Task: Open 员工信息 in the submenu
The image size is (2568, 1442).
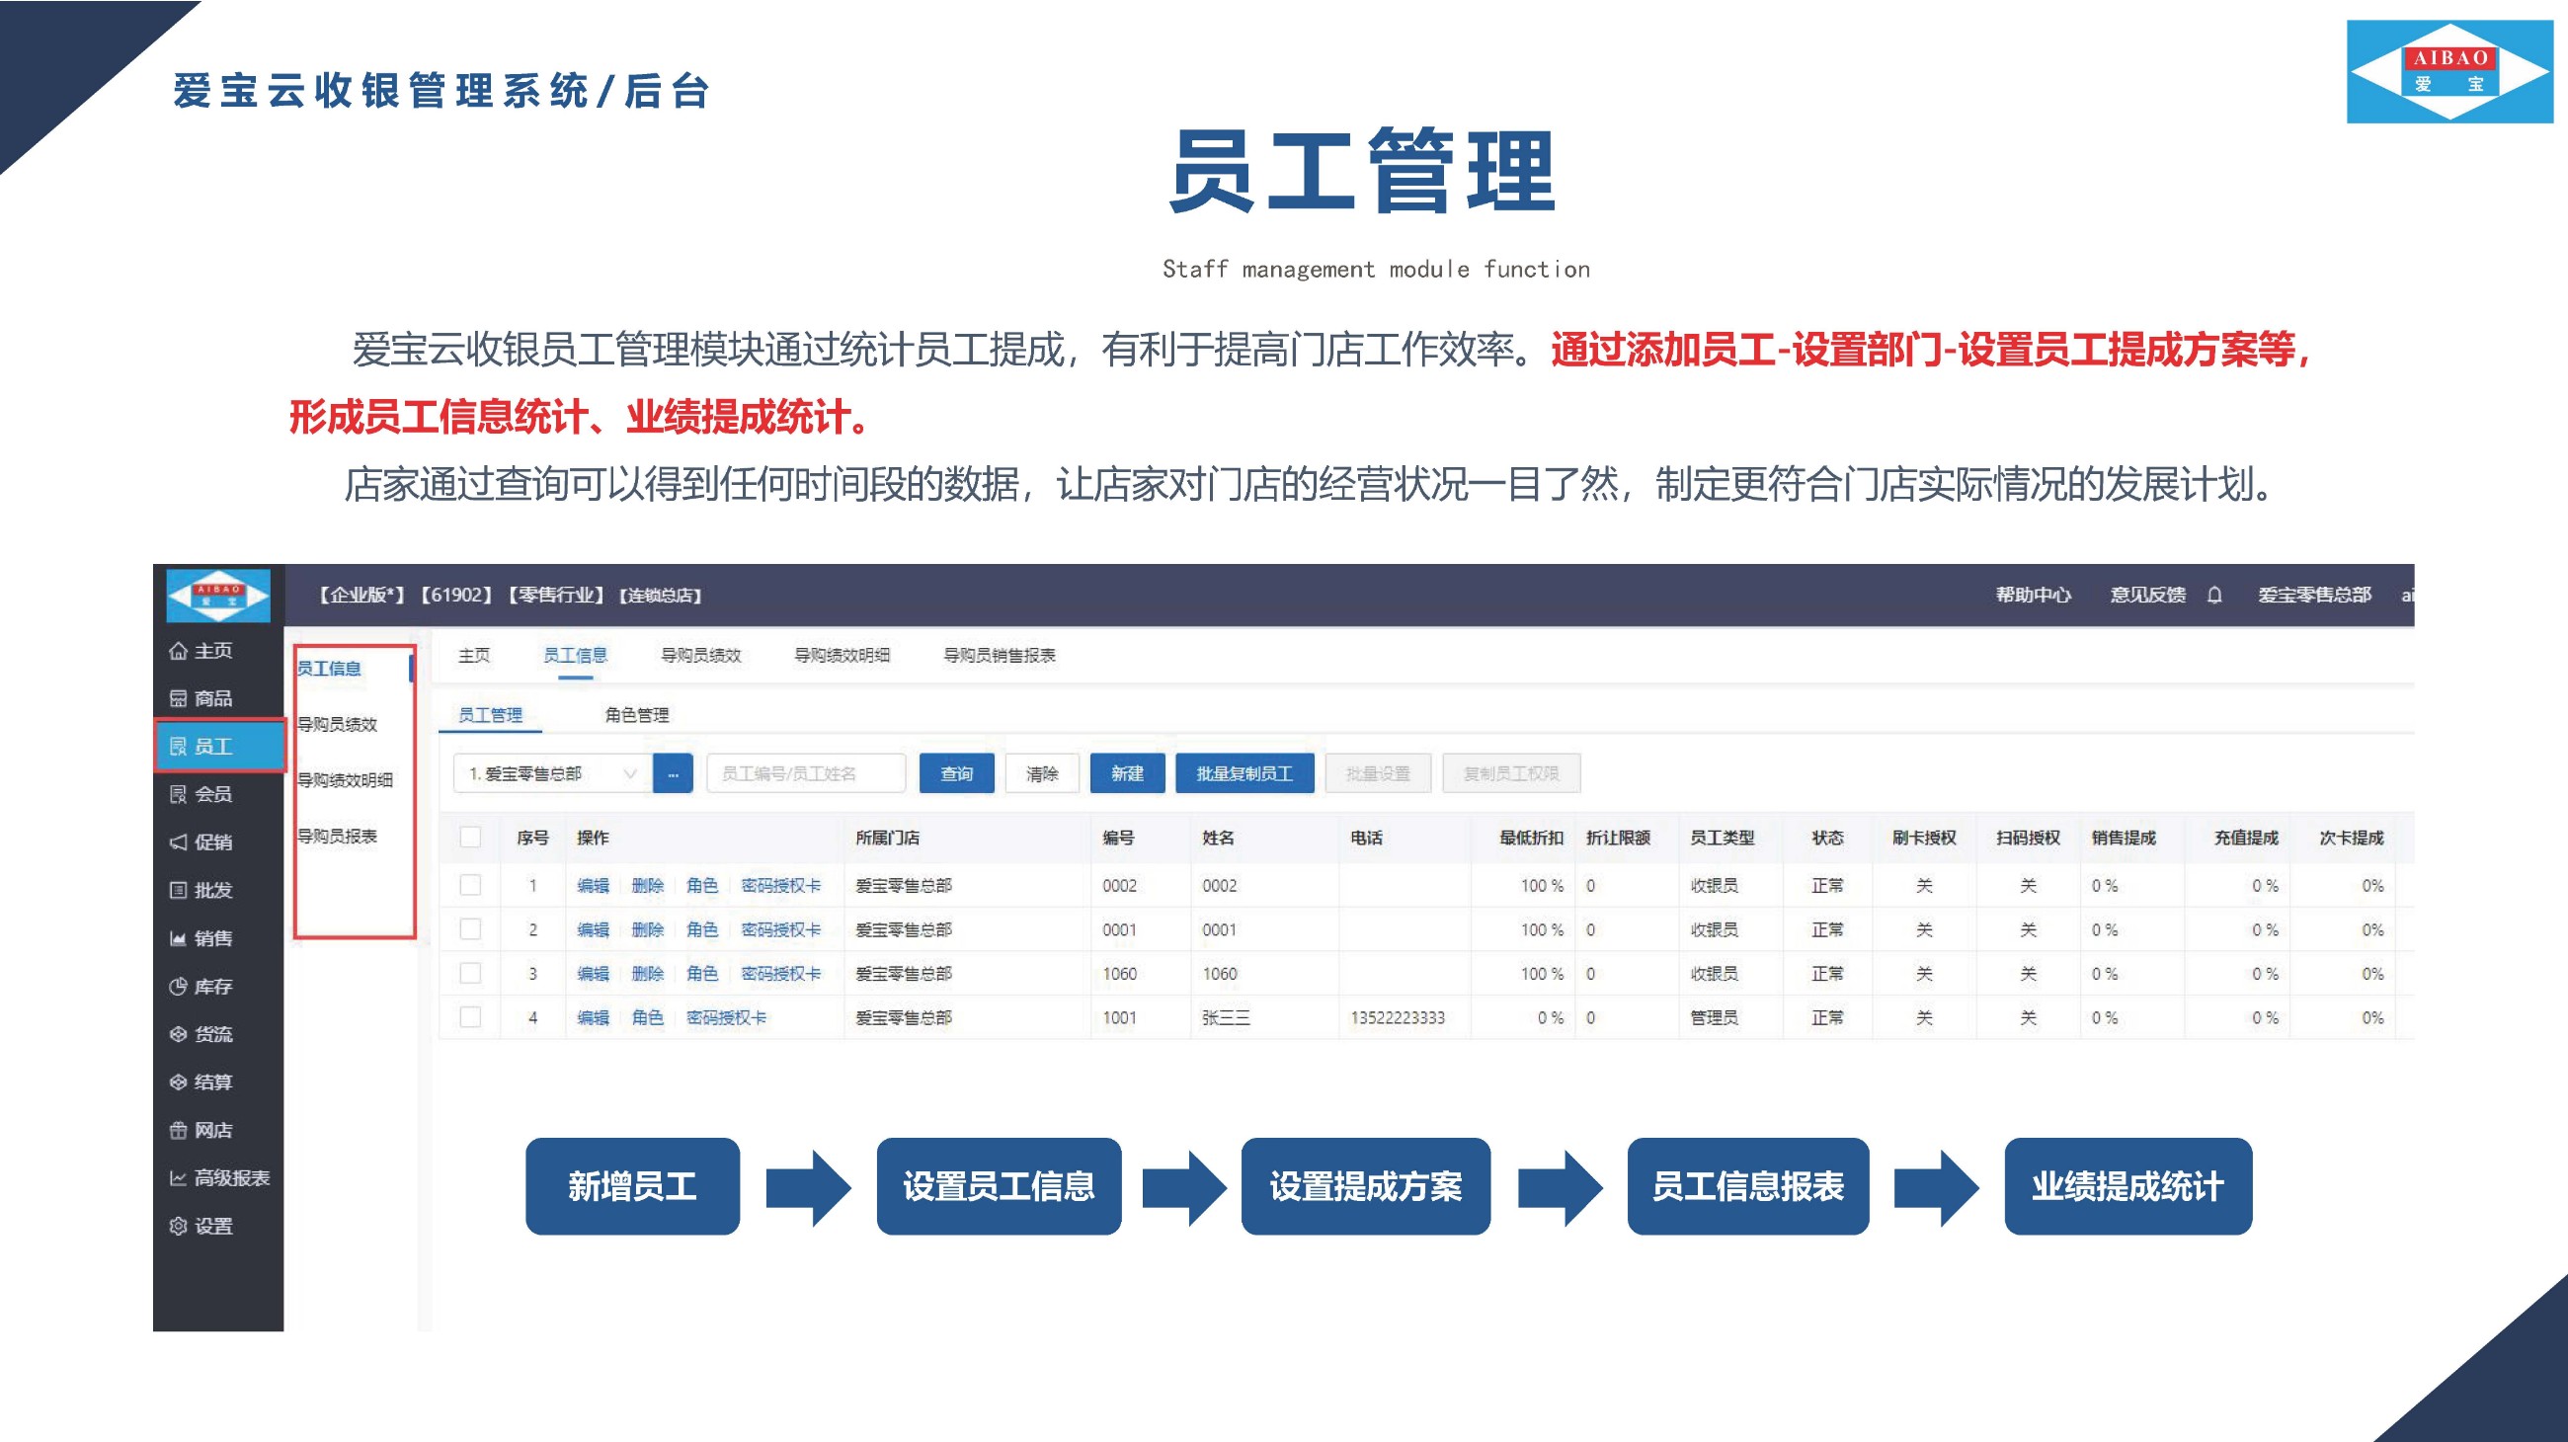Action: click(330, 668)
